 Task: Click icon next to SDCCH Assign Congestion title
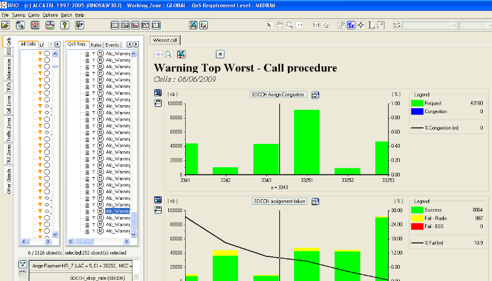click(x=315, y=95)
